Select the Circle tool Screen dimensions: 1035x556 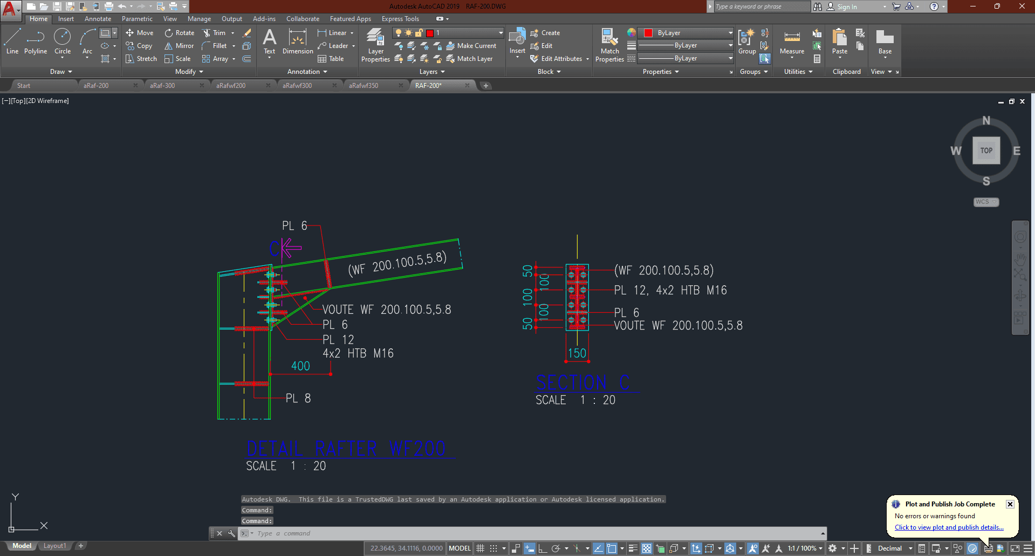[63, 41]
